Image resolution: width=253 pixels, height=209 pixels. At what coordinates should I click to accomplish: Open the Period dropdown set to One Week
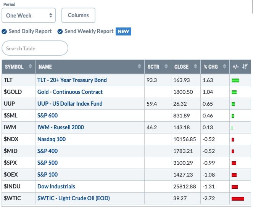pos(29,15)
